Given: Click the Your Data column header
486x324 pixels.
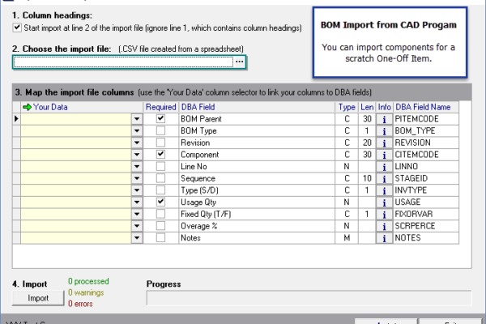Looking at the screenshot, I should (82, 107).
